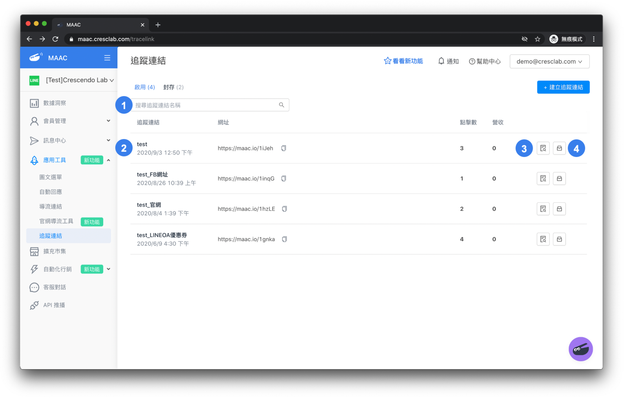
Task: Open 通知 notifications
Action: point(448,61)
